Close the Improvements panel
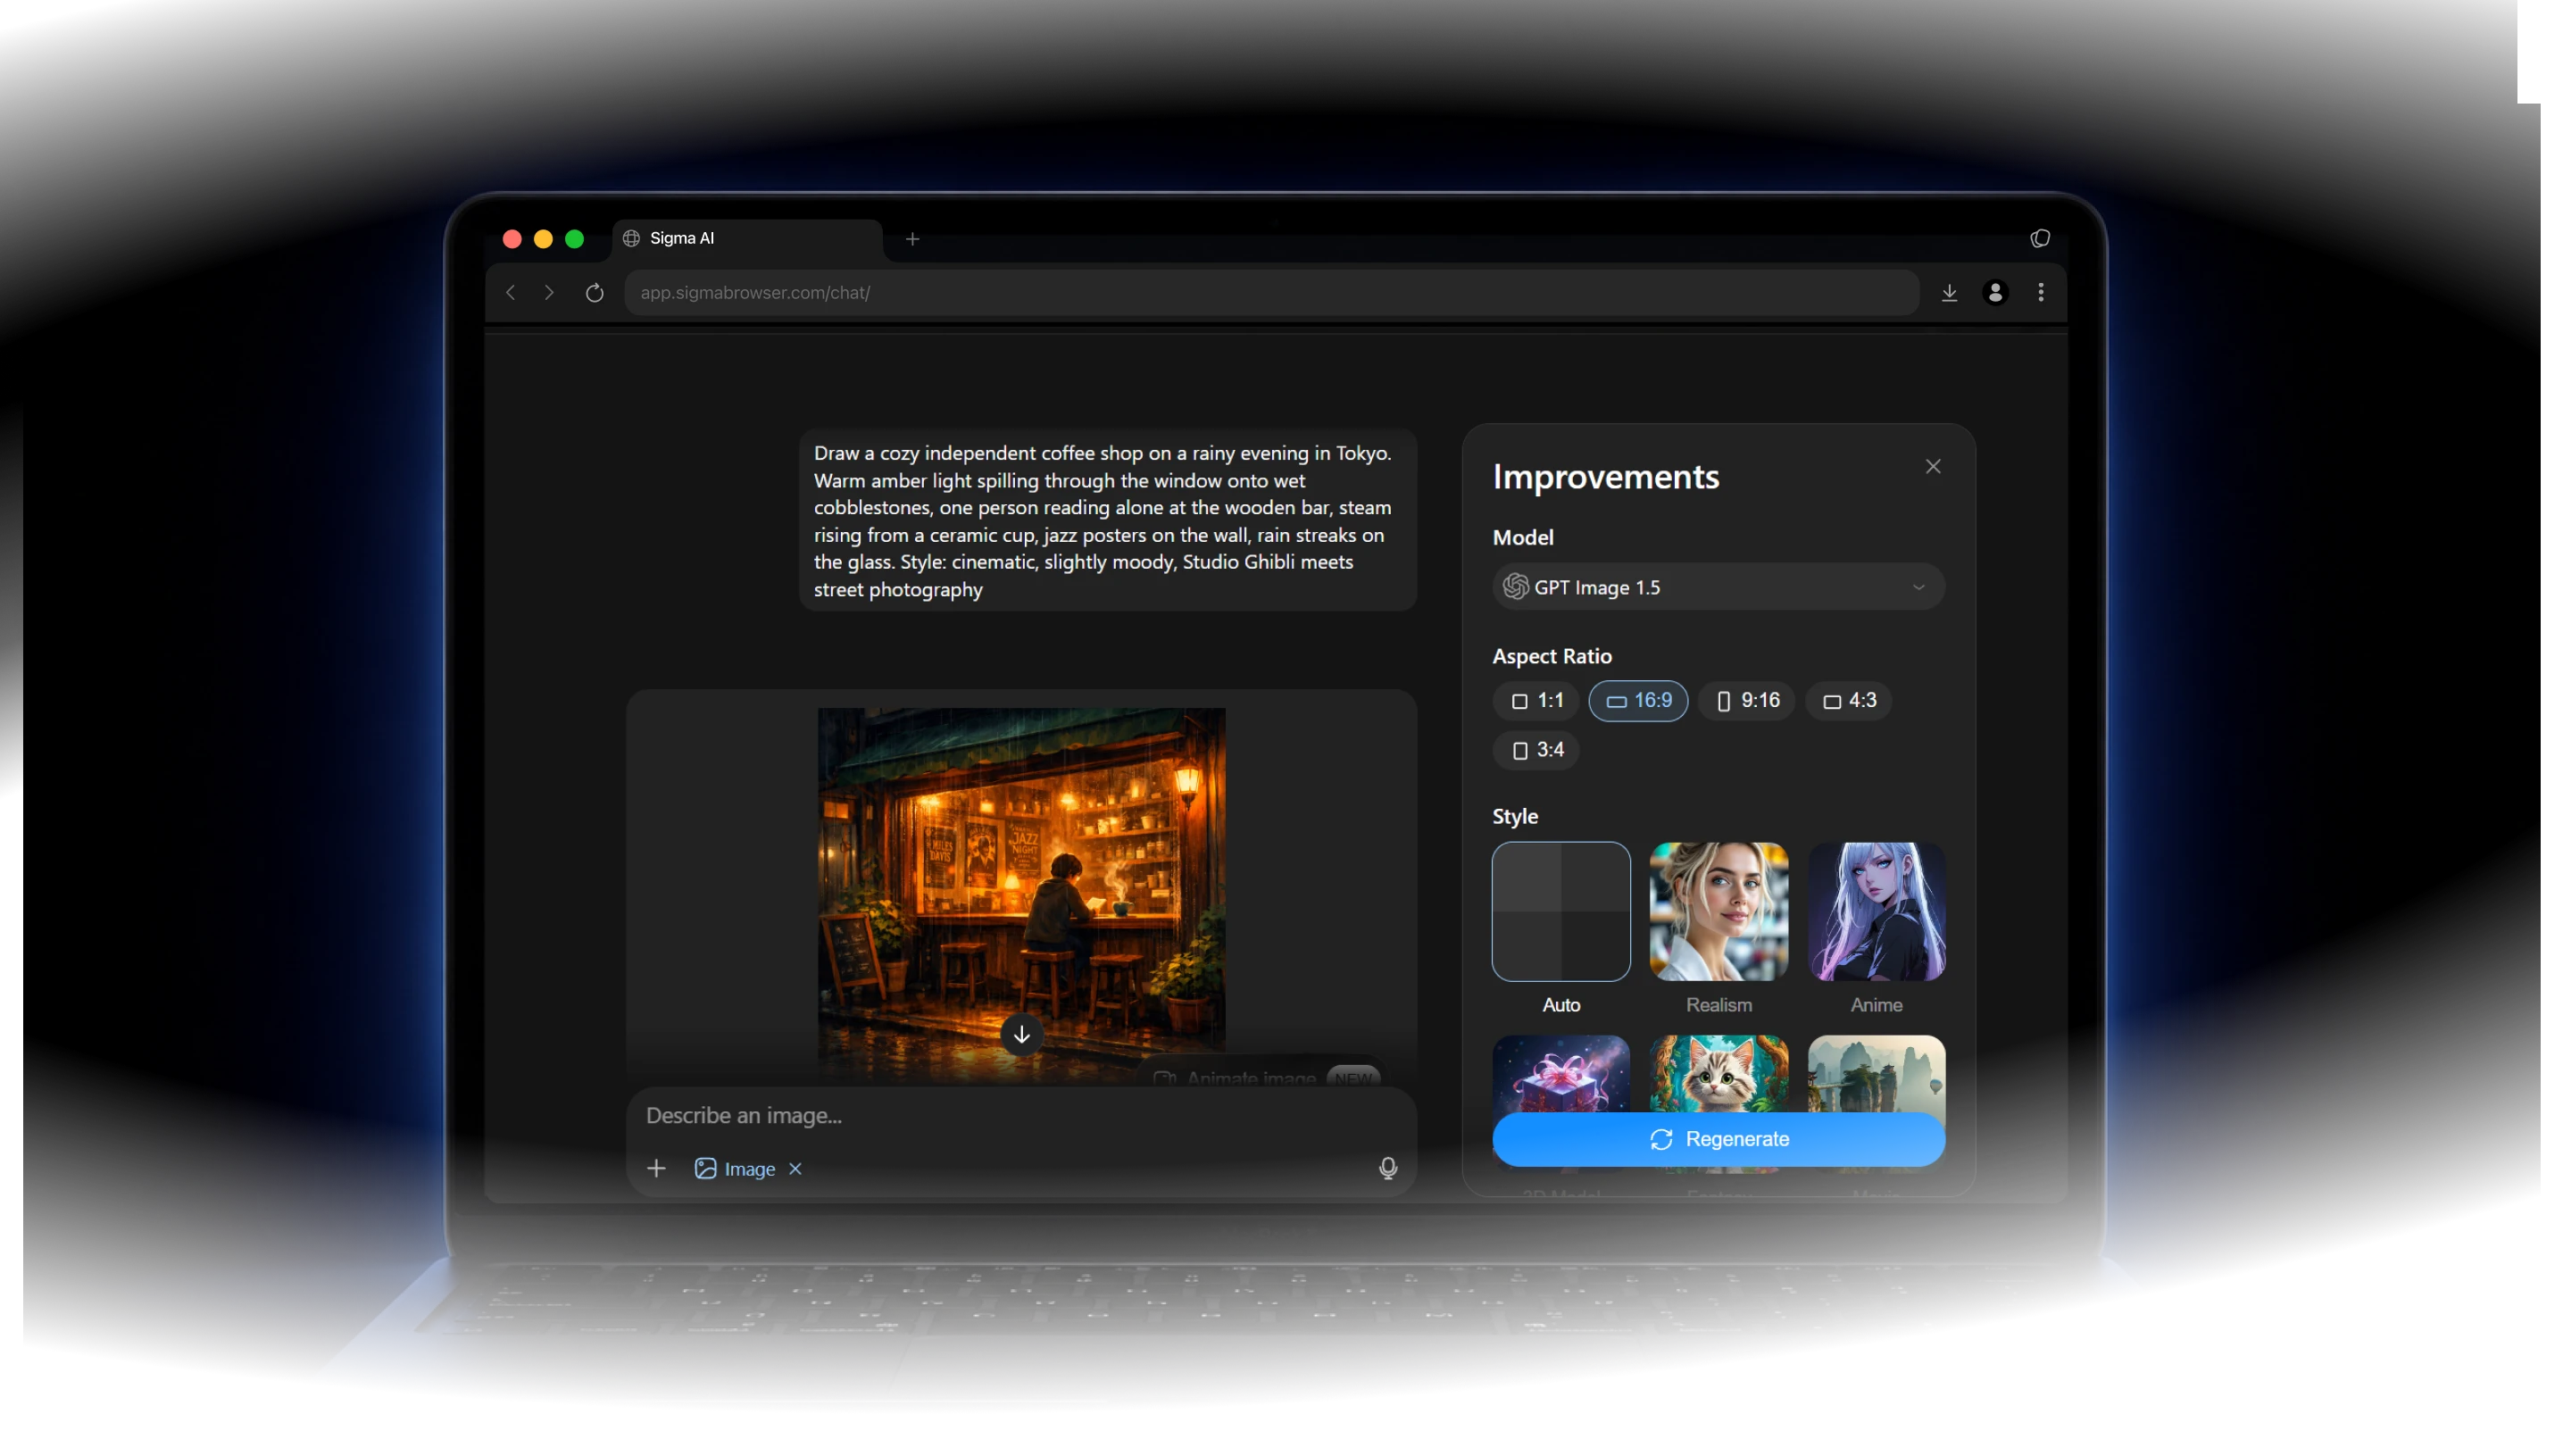Image resolution: width=2563 pixels, height=1456 pixels. [x=1933, y=467]
